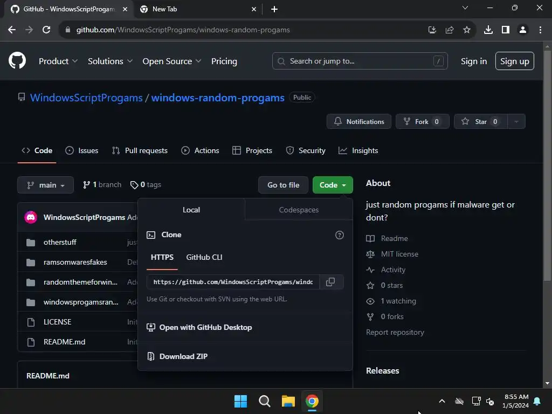Expand the Star lists dropdown arrow
The image size is (552, 414).
(x=516, y=121)
